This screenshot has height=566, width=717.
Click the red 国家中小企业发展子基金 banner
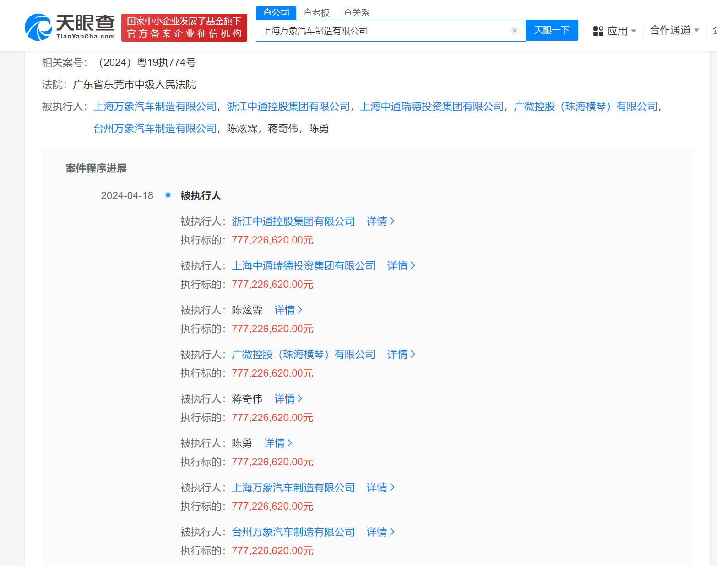pyautogui.click(x=184, y=27)
